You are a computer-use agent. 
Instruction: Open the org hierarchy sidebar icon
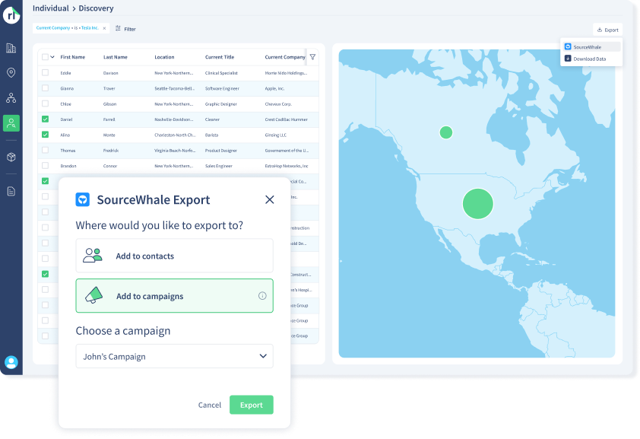pyautogui.click(x=11, y=98)
